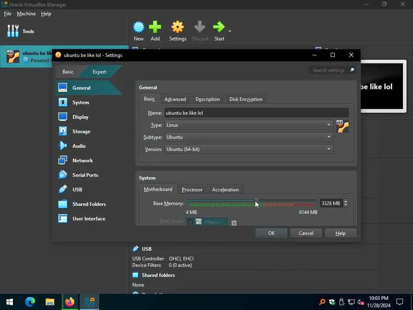This screenshot has width=413, height=310.
Task: Select the Processor tab
Action: click(x=192, y=190)
